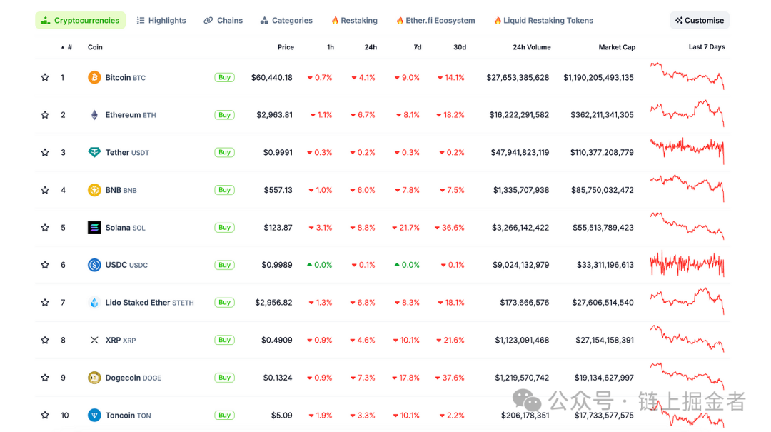Click the BNB coin logo icon
This screenshot has height=432, width=771.
(x=94, y=190)
